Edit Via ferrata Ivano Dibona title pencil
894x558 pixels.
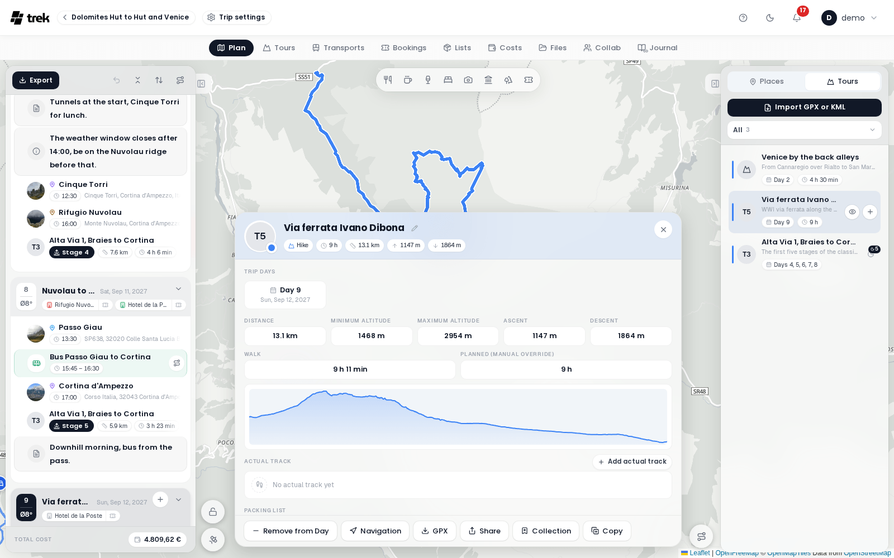click(x=415, y=228)
